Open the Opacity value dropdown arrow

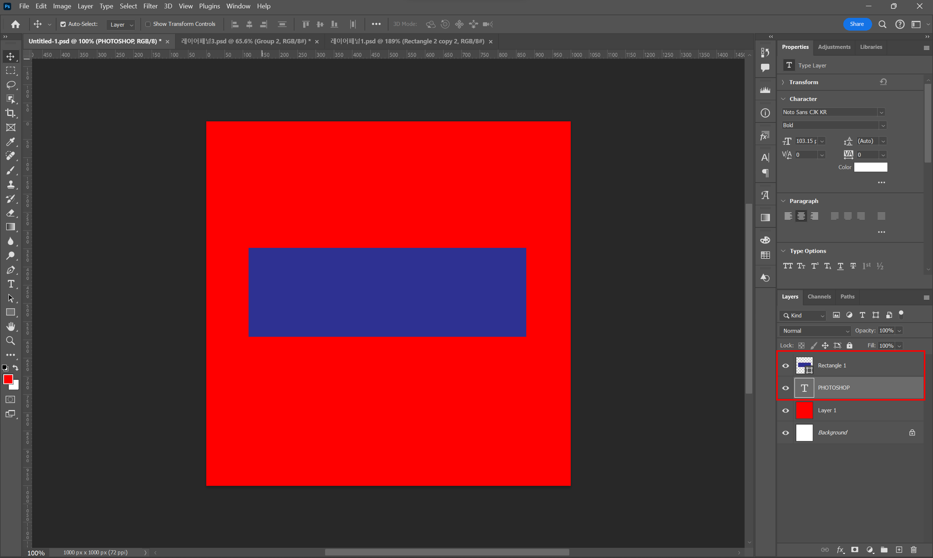click(899, 331)
